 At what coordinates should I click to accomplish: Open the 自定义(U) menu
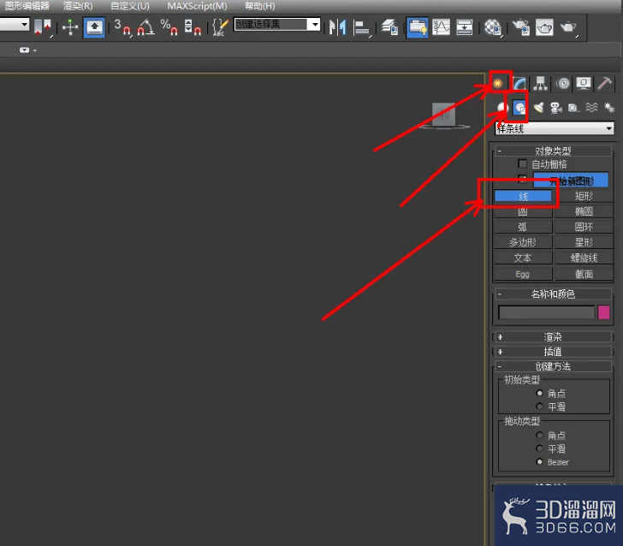(x=130, y=6)
